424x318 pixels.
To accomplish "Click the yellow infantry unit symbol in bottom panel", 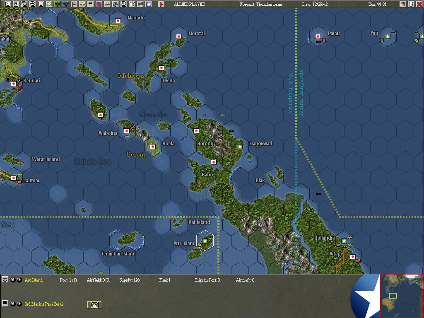I will (x=94, y=305).
